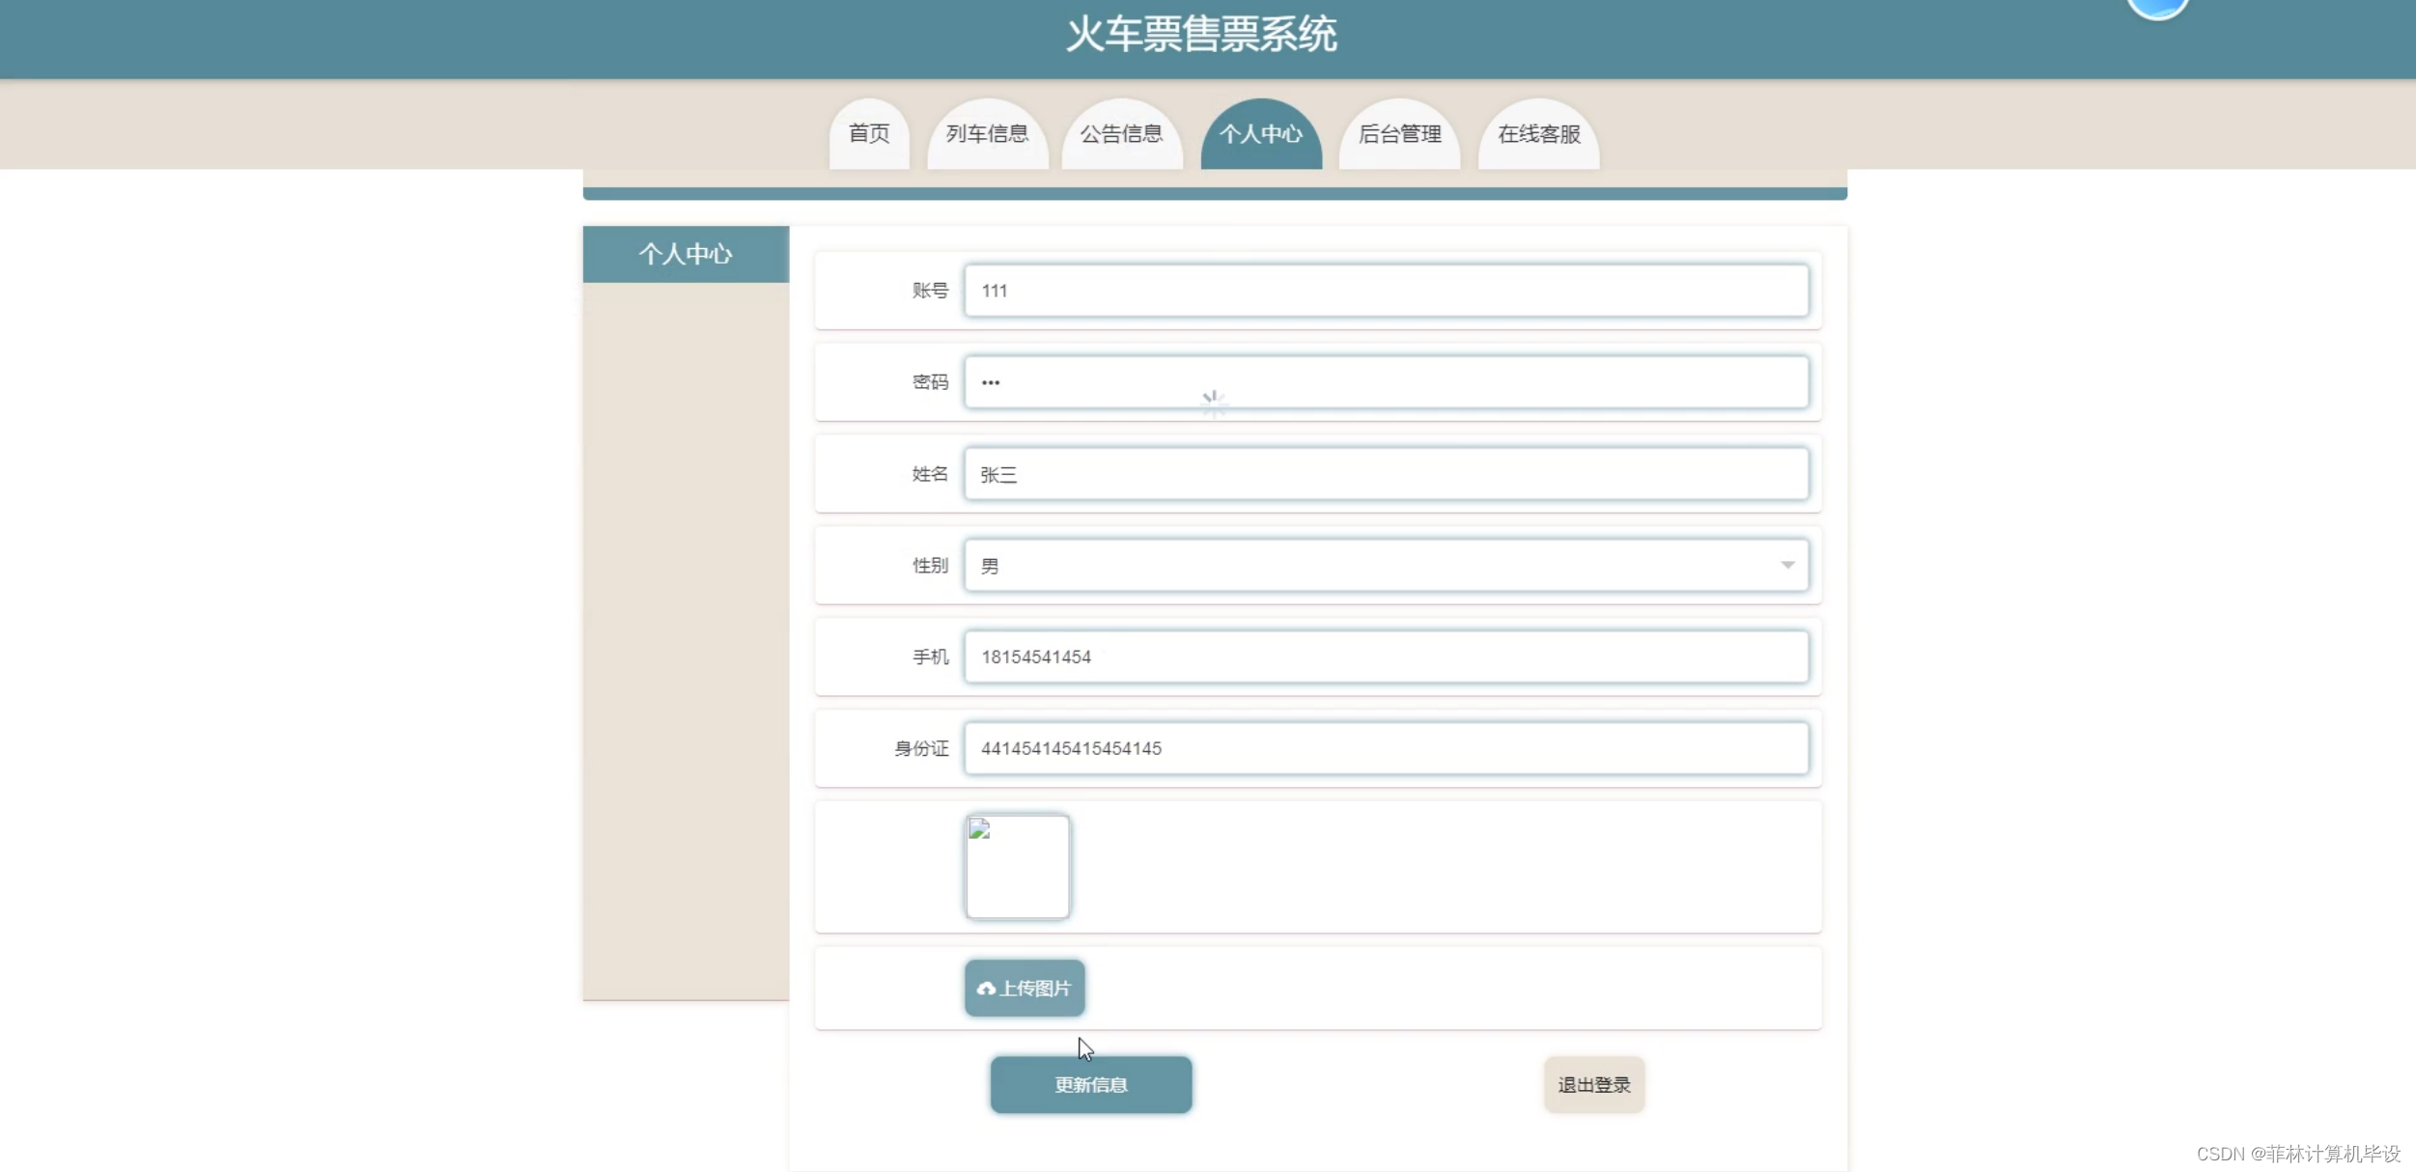The height and width of the screenshot is (1172, 2416).
Task: Click the 退出登录 logout button
Action: [x=1592, y=1084]
